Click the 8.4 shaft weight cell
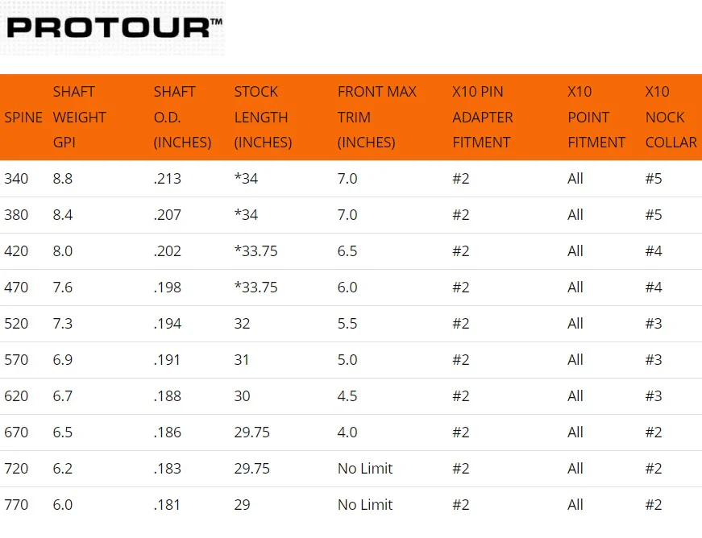 coord(63,215)
